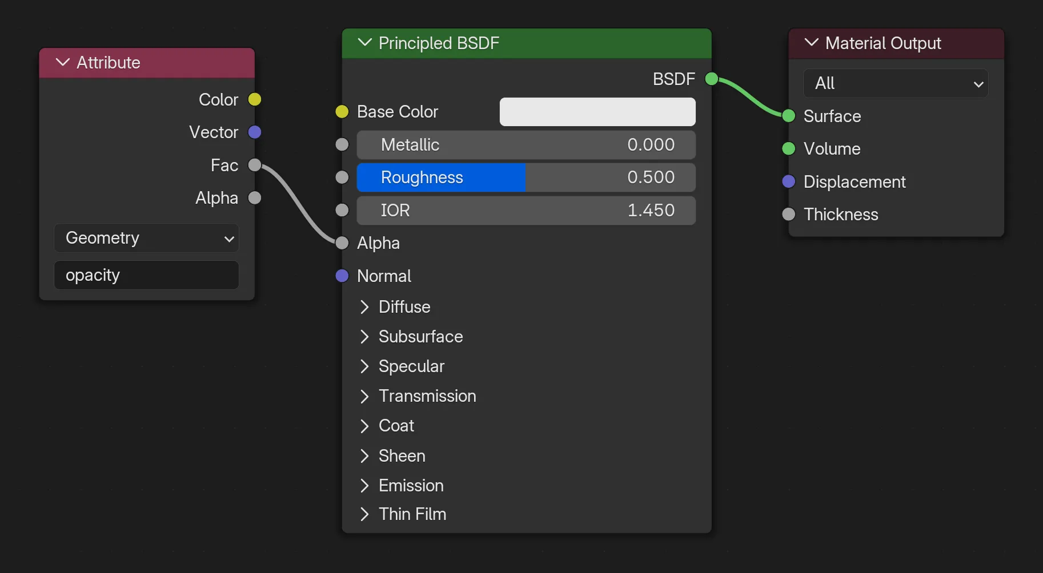Screen dimensions: 1043x573
Task: Click the Vector output socket on Attribute node
Action: (255, 132)
